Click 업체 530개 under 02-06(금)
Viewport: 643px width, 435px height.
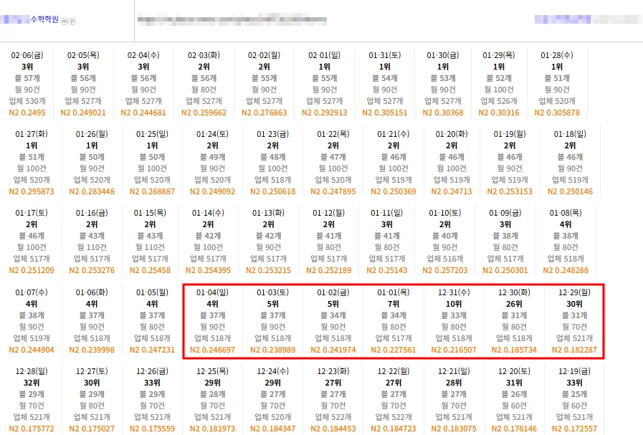tap(27, 101)
